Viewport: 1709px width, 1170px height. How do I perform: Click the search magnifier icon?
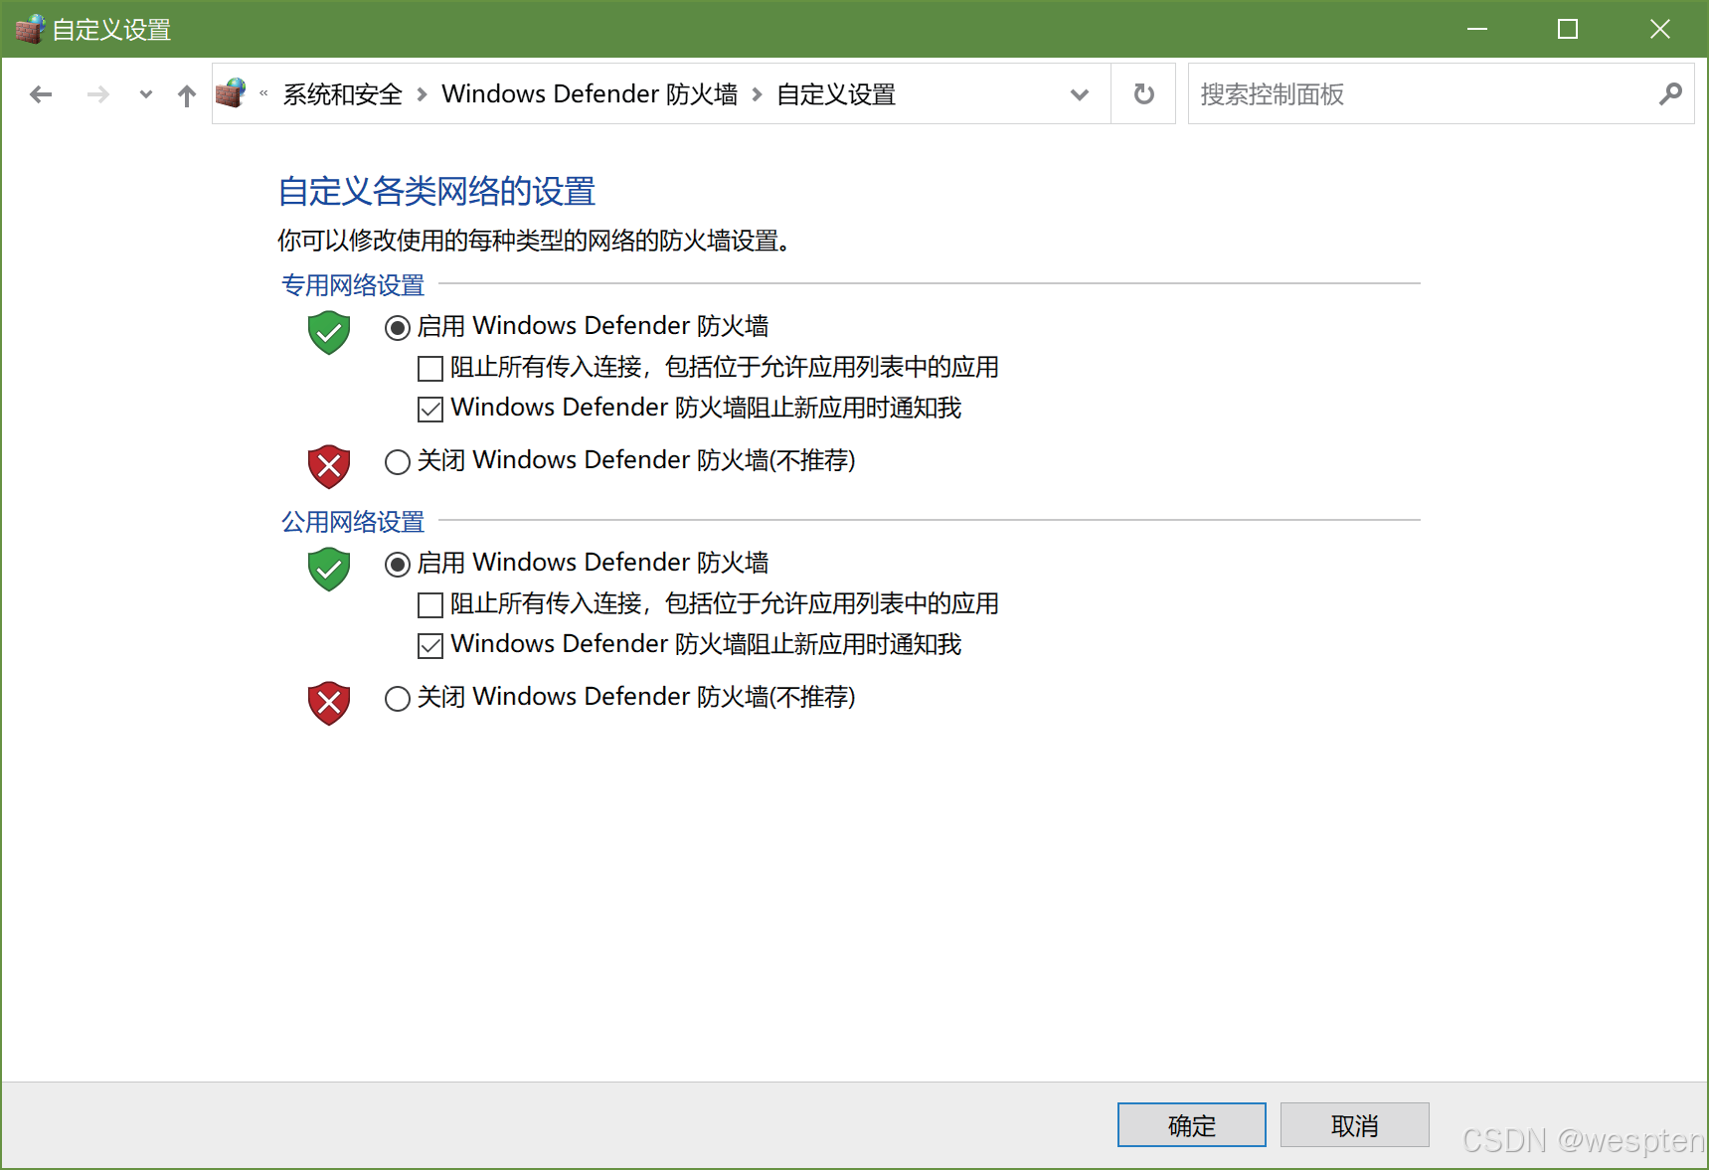[1670, 93]
